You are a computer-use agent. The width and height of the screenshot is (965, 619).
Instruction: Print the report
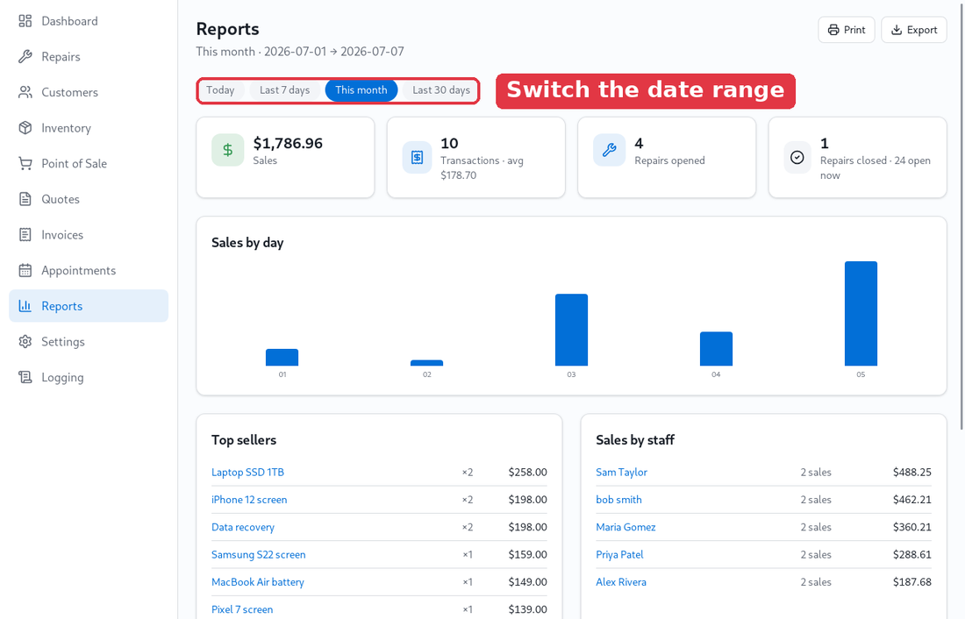pos(847,30)
